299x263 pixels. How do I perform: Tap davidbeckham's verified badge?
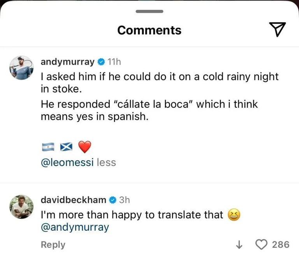112,200
